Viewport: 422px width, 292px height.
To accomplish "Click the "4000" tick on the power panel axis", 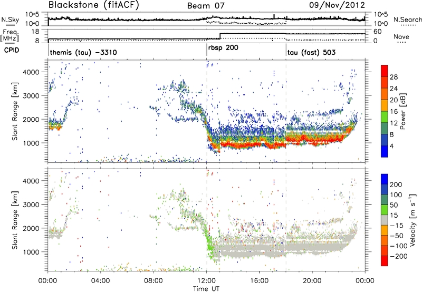I will pos(31,72).
